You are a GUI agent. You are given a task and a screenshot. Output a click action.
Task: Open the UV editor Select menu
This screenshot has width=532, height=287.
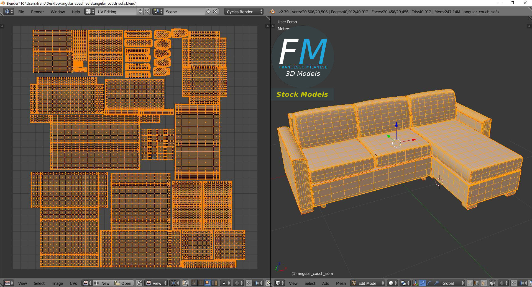coord(39,283)
